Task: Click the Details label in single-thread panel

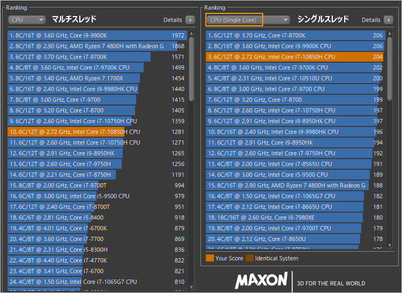Action: 371,20
